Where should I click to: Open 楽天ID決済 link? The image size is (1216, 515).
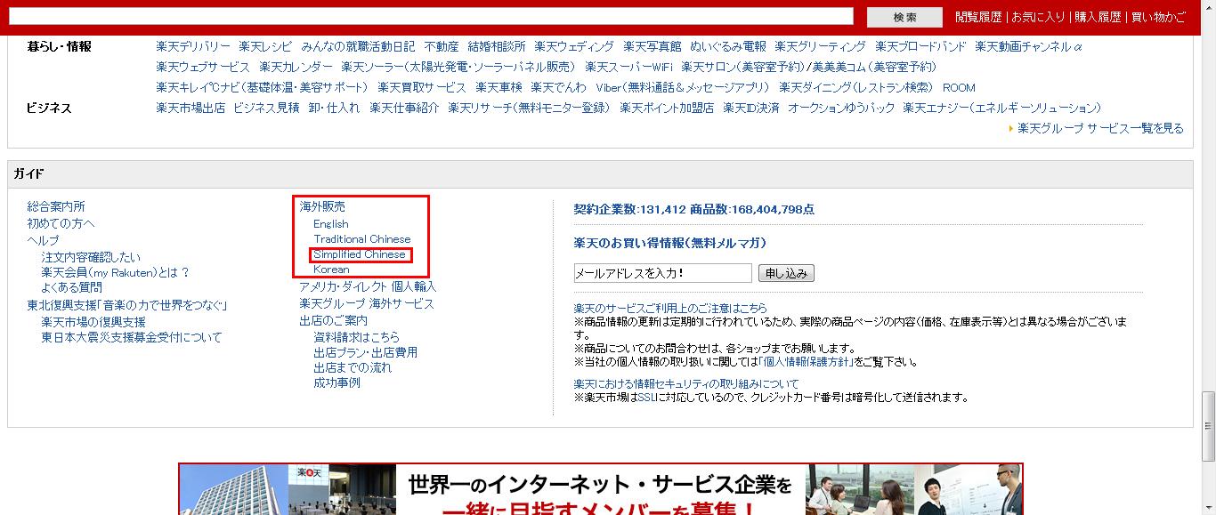point(750,108)
